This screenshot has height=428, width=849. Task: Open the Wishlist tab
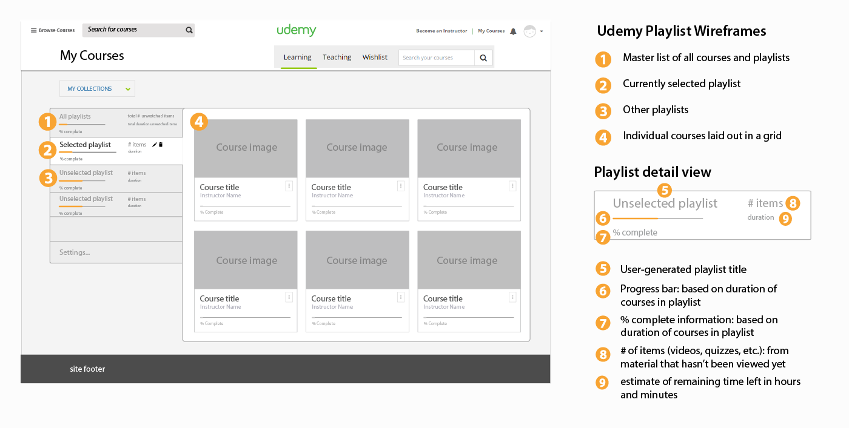375,58
